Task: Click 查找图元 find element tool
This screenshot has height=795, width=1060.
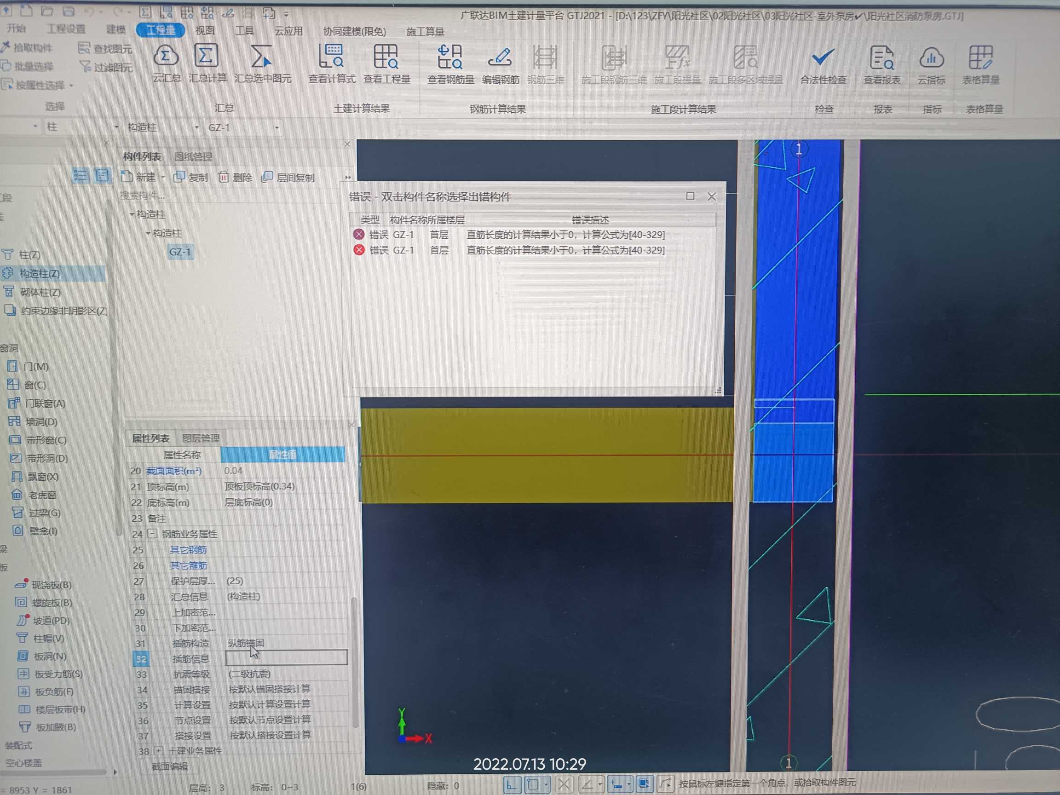Action: (105, 48)
